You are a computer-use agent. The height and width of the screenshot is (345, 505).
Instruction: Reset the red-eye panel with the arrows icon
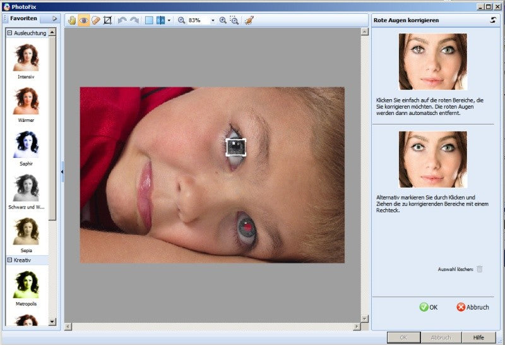493,20
